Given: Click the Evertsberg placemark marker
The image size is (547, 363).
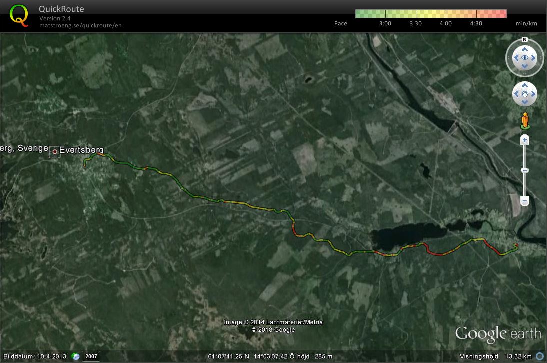Looking at the screenshot, I should point(55,151).
